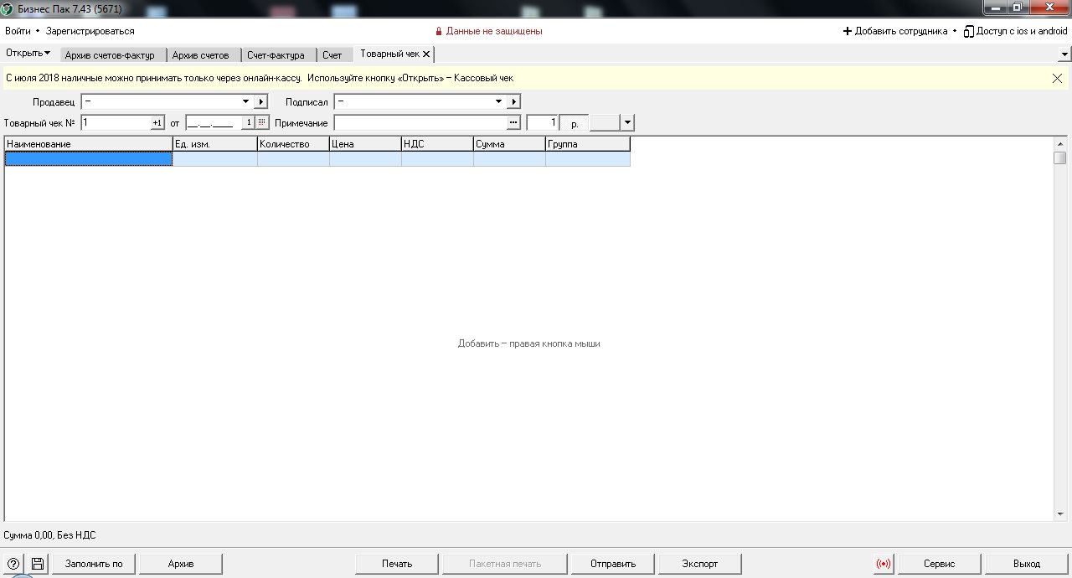Open the currency dropdown after р. button
The height and width of the screenshot is (578, 1072).
coord(627,122)
